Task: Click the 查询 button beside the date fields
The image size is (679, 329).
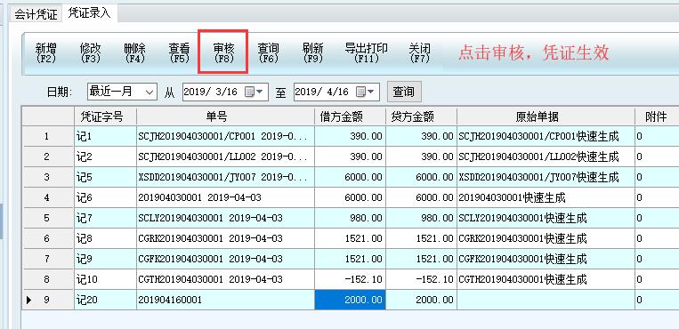Action: pos(404,92)
